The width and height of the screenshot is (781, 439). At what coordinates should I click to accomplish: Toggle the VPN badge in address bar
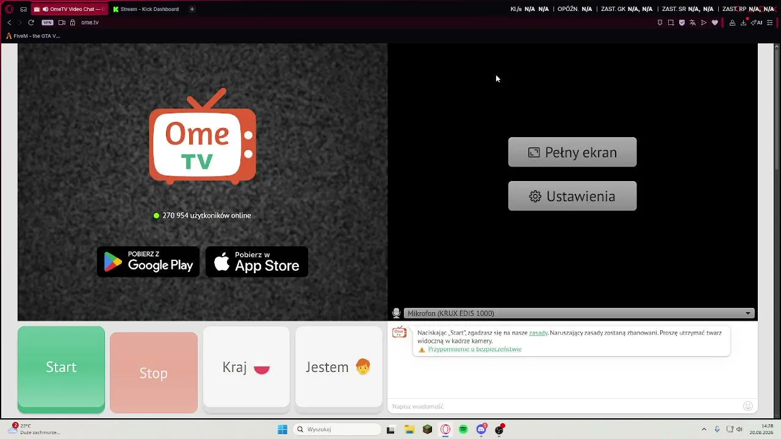click(47, 23)
